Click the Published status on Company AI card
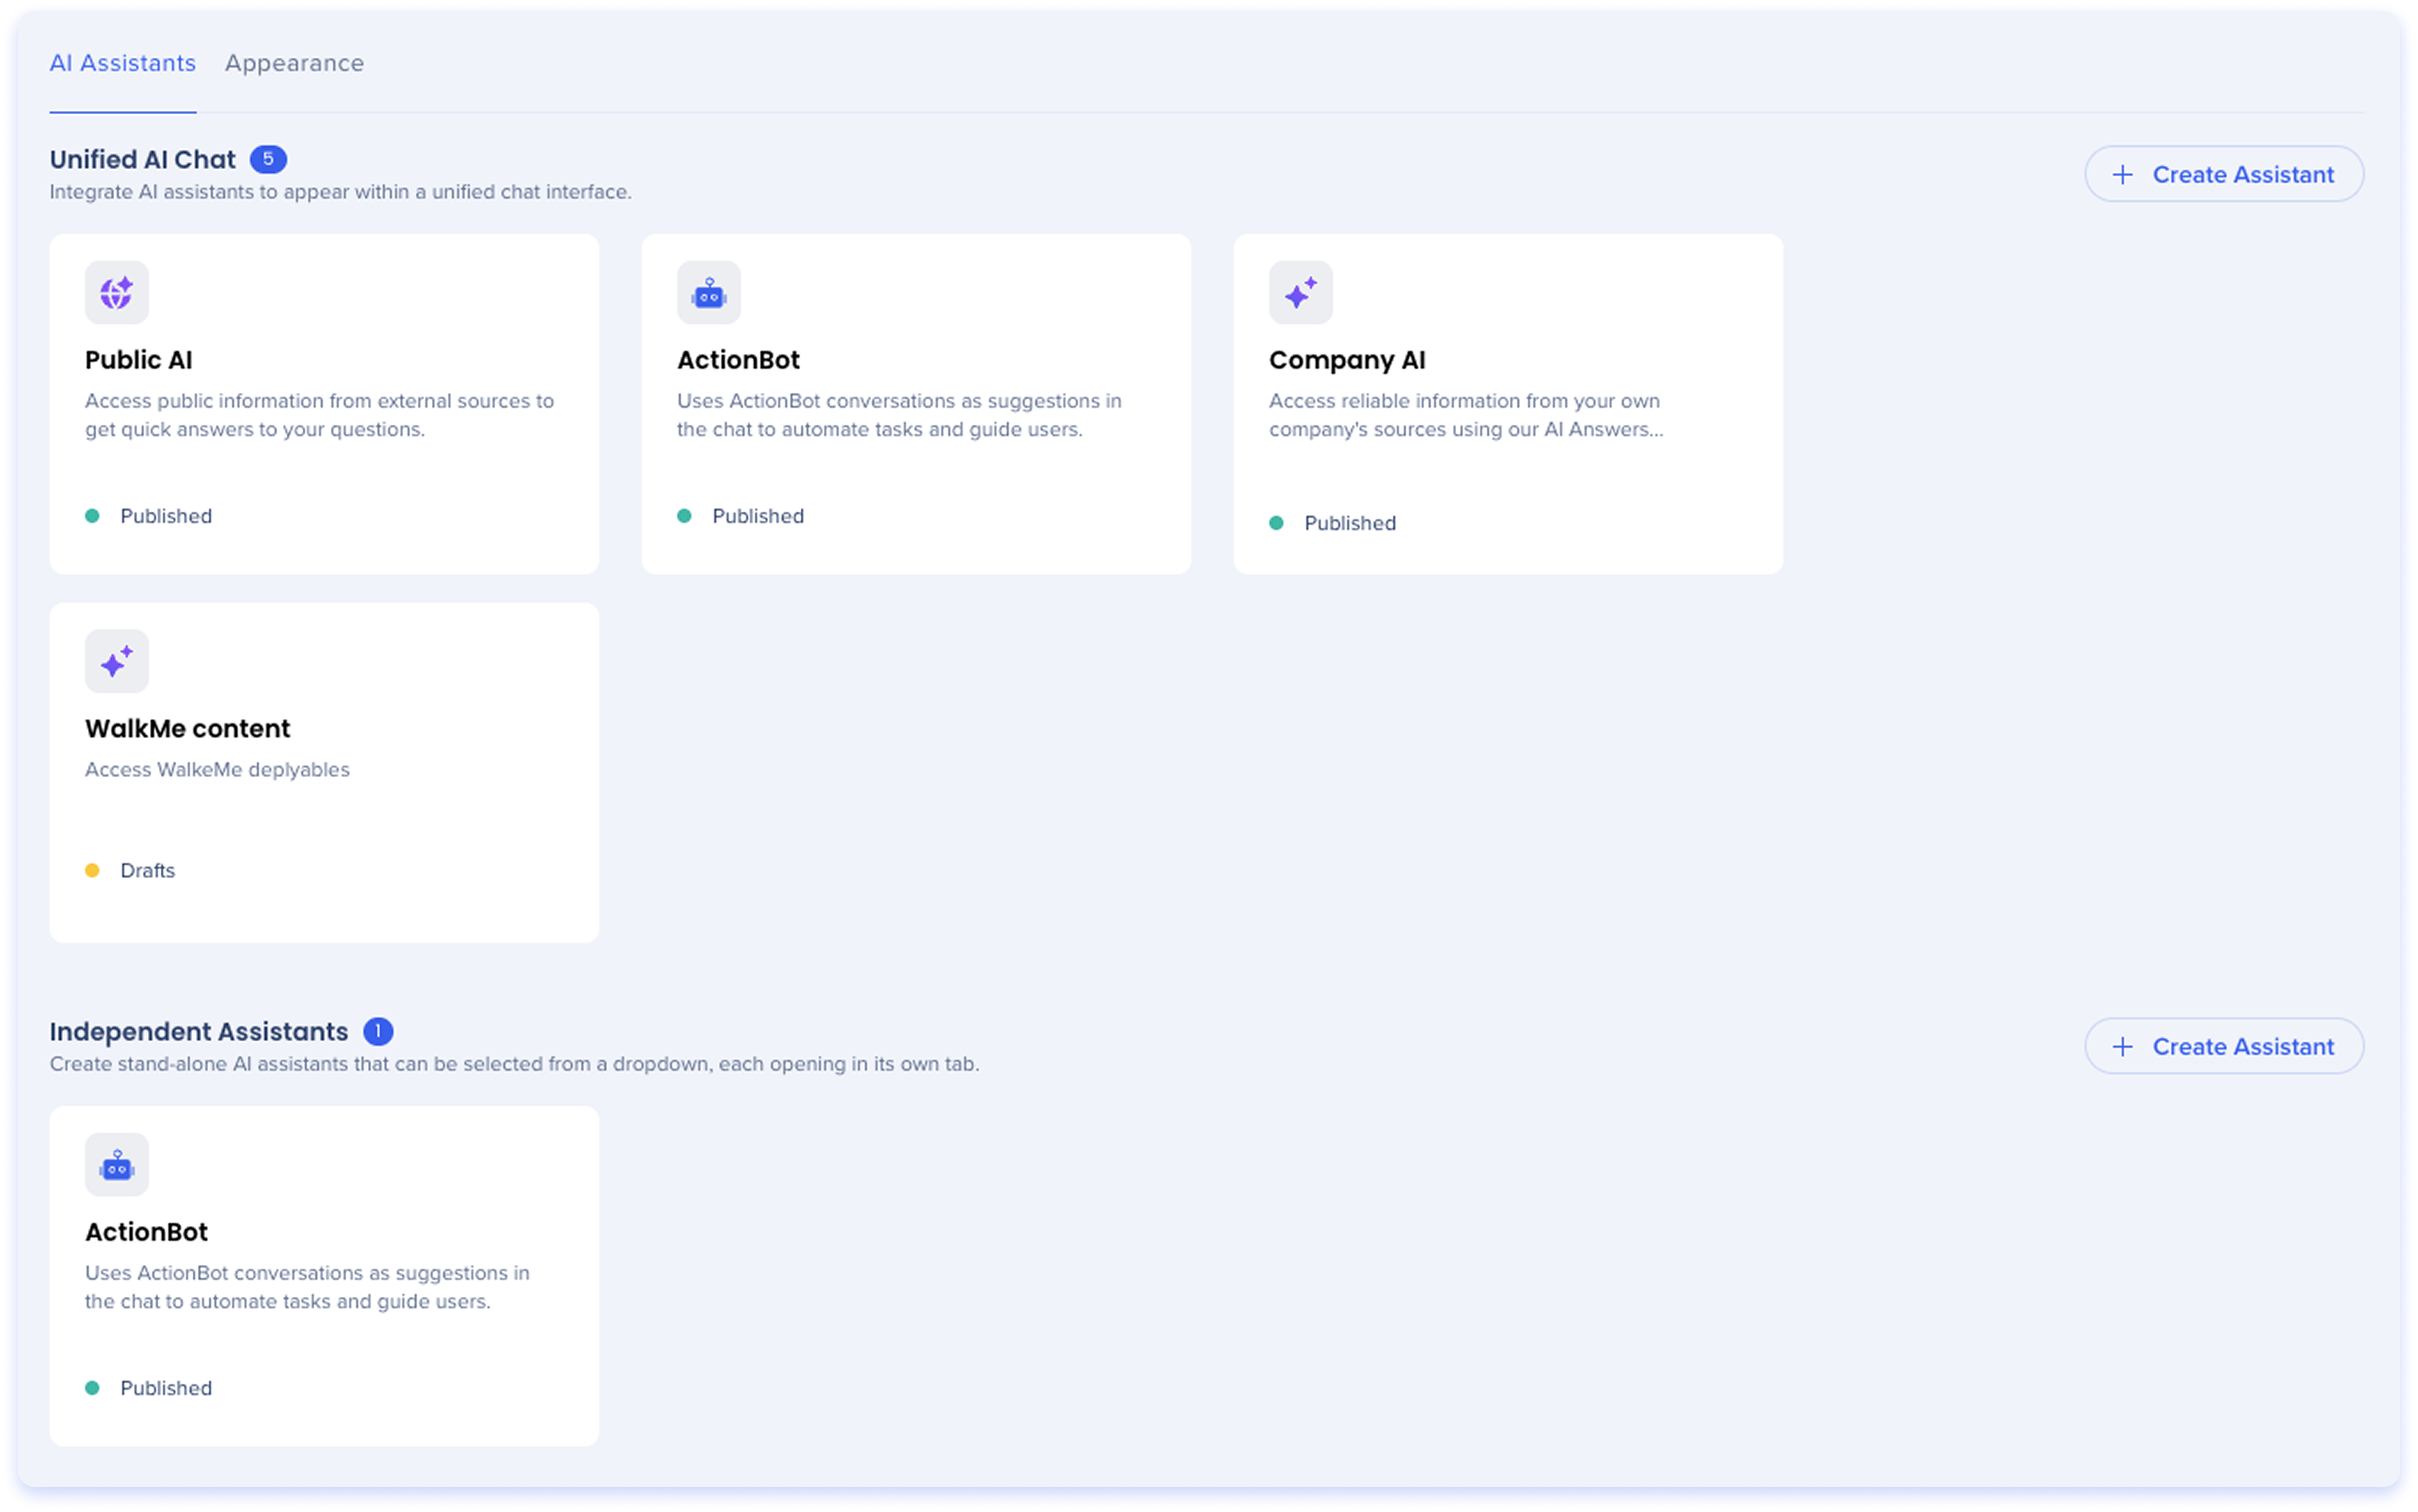The image size is (2418, 1512). [1333, 523]
